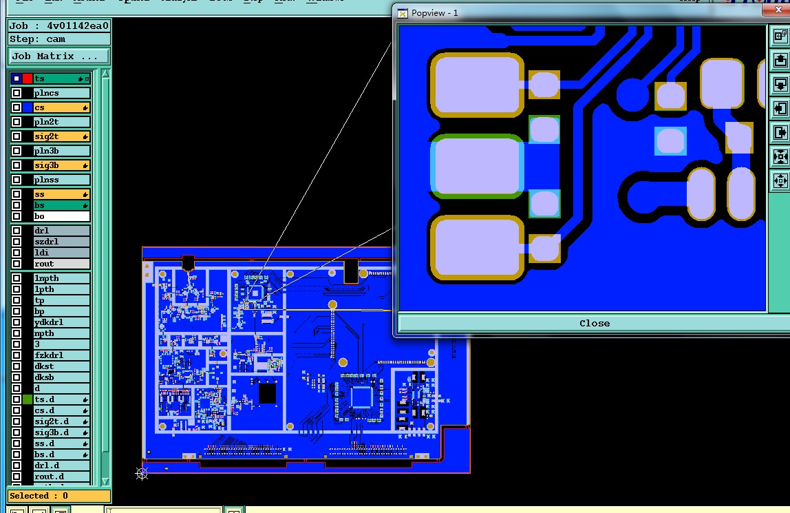Toggle display checkbox for plnss layer
Screen dimensions: 790x513
[17, 180]
